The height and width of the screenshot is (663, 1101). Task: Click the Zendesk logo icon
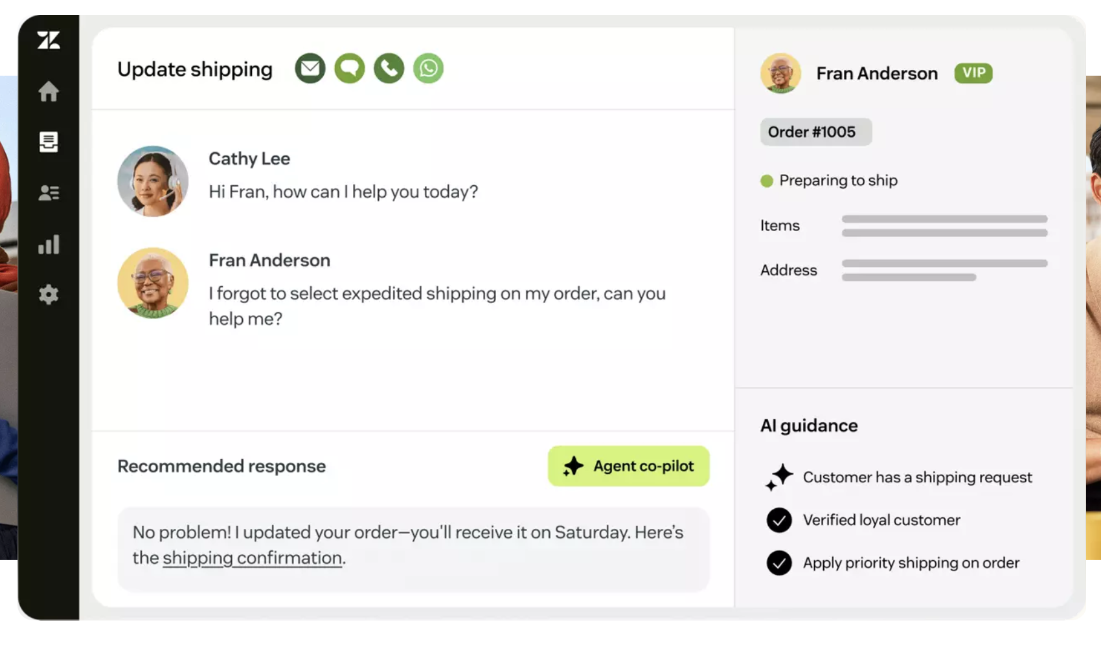point(49,40)
